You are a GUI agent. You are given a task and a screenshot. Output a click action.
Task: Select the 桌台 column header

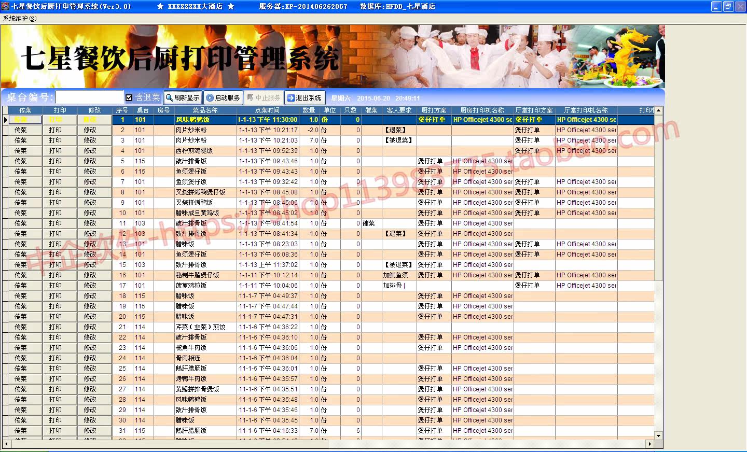pos(143,110)
